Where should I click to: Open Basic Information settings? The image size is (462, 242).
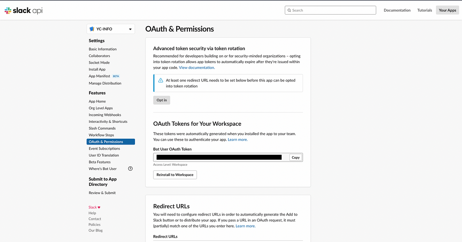(x=103, y=49)
